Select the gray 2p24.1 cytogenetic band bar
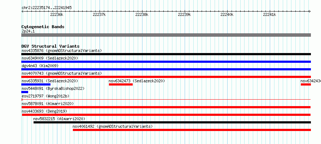Image resolution: width=321 pixels, height=144 pixels. [166, 35]
